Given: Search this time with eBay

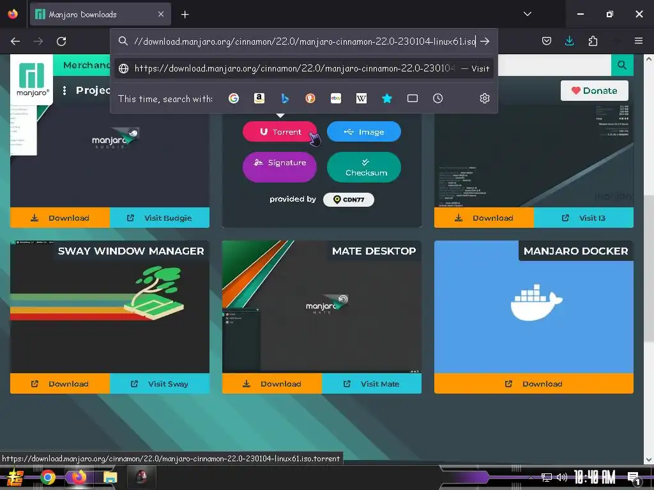Looking at the screenshot, I should pyautogui.click(x=336, y=98).
